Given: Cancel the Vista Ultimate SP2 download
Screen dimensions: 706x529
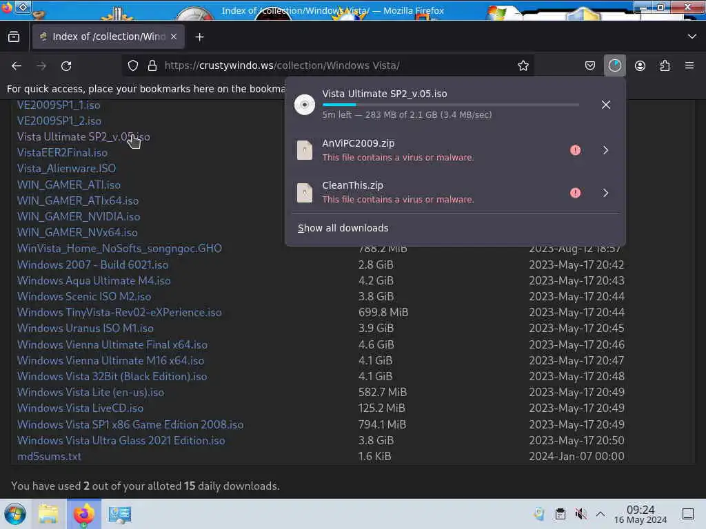Looking at the screenshot, I should pos(606,105).
